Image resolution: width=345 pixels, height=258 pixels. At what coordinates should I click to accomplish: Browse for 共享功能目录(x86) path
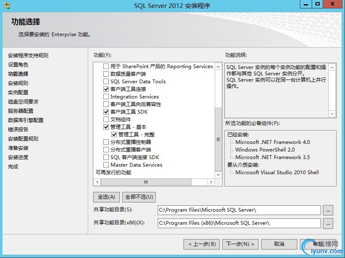(x=328, y=223)
